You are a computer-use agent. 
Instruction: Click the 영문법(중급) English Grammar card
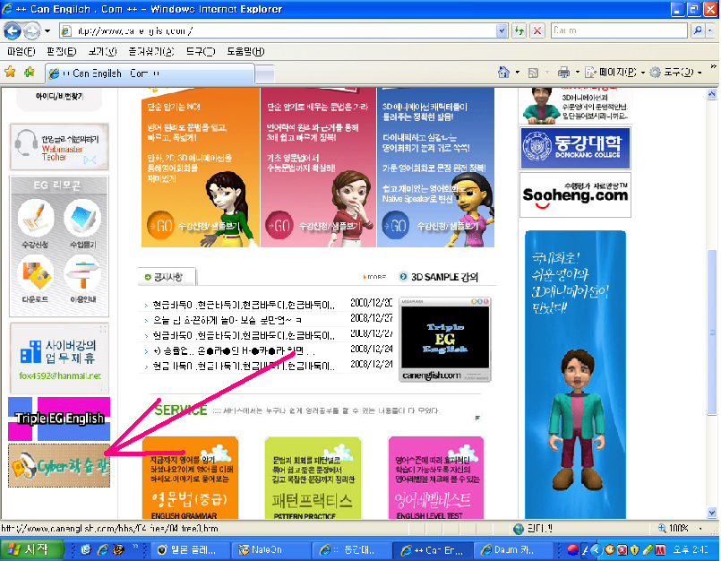[191, 479]
